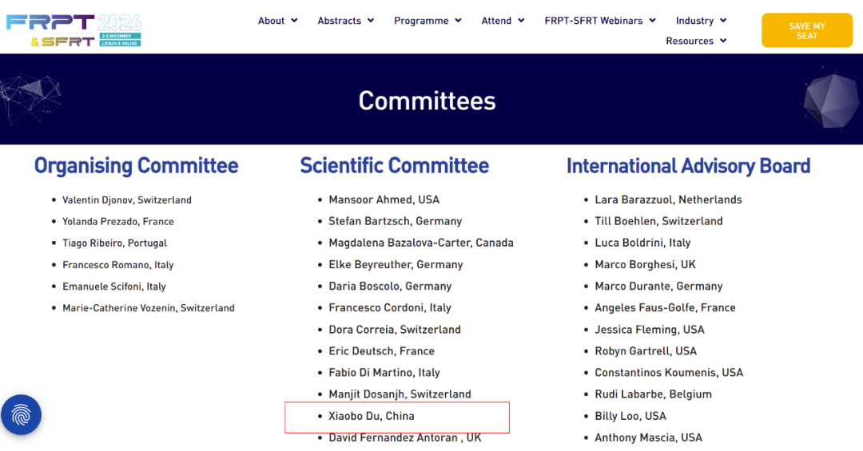The image size is (863, 451).
Task: Open the FRPT-SFRT Webinars menu item
Action: pos(593,20)
